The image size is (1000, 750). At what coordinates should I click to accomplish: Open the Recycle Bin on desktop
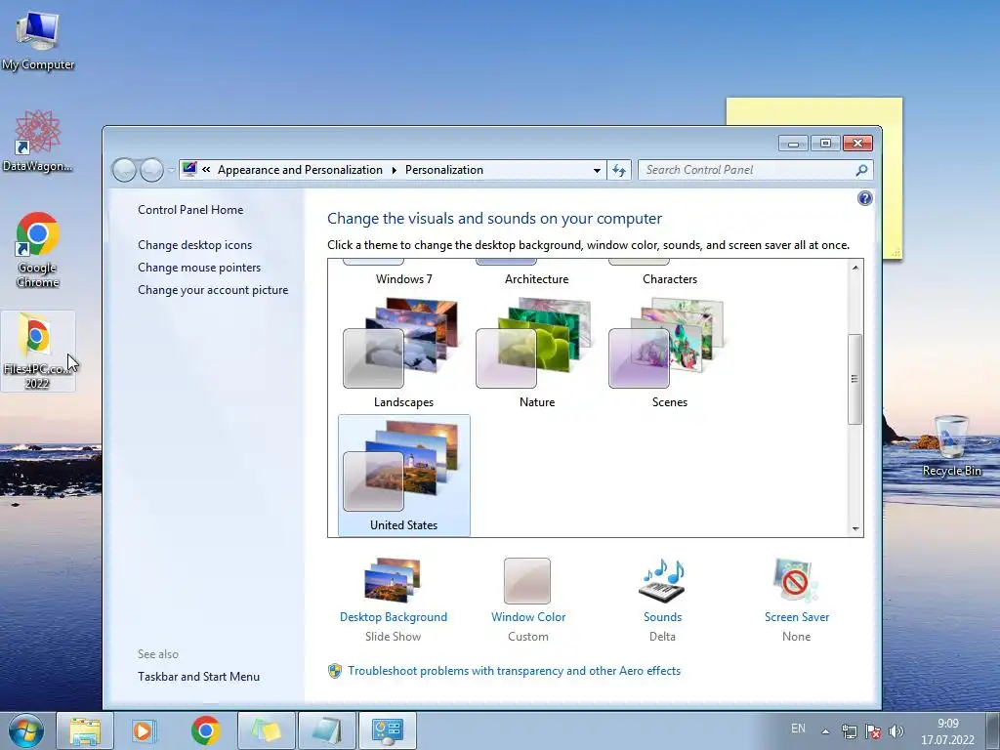point(951,445)
